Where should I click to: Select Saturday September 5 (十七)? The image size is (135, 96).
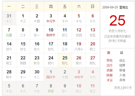pos(79,18)
